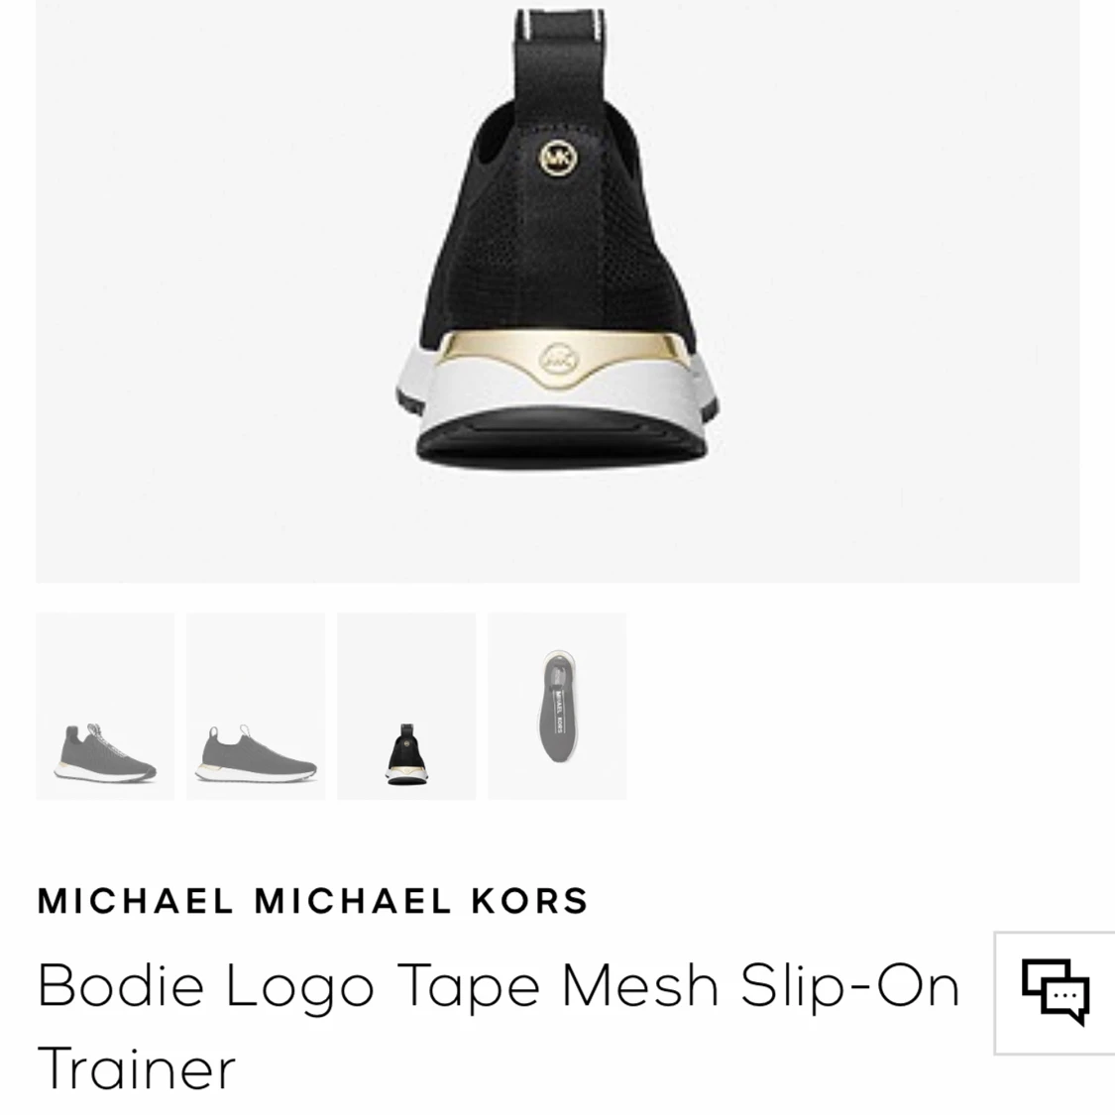Screen dimensions: 1115x1115
Task: Select the black heel view thumbnail
Action: [x=406, y=706]
